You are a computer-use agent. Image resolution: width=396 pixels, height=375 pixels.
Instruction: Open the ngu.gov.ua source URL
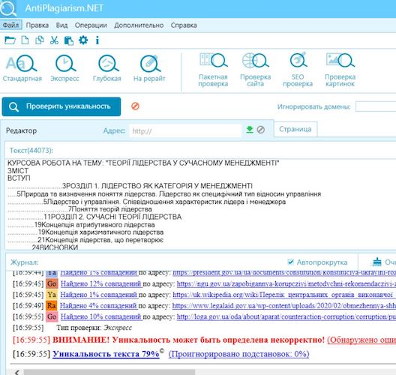click(286, 283)
